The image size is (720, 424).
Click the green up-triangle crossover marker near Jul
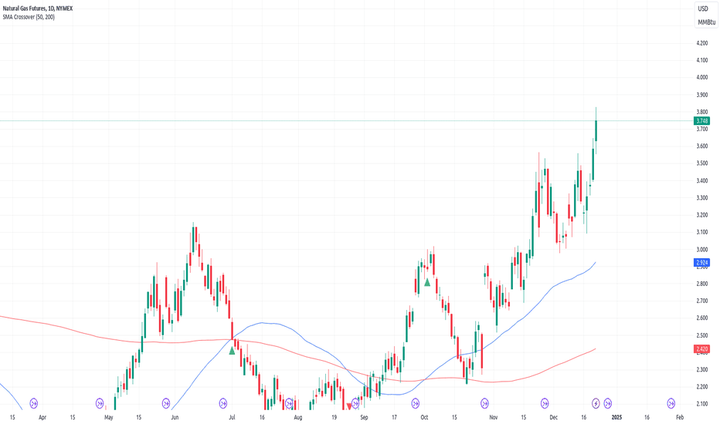[x=232, y=351]
